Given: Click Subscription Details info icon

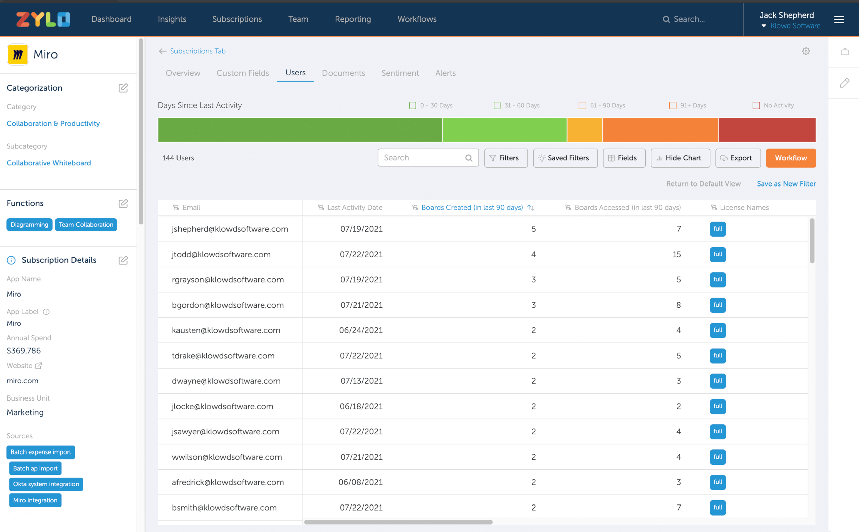Looking at the screenshot, I should [x=11, y=260].
